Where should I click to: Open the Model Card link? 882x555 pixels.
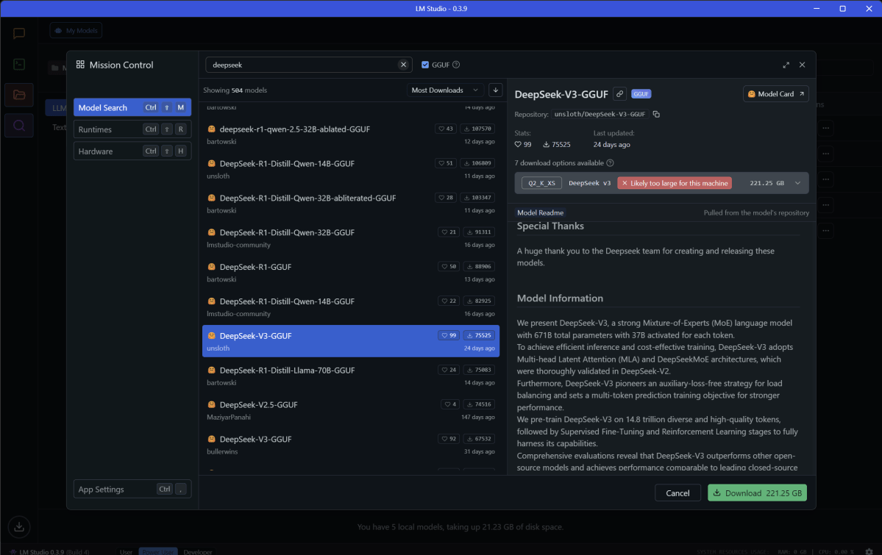775,93
